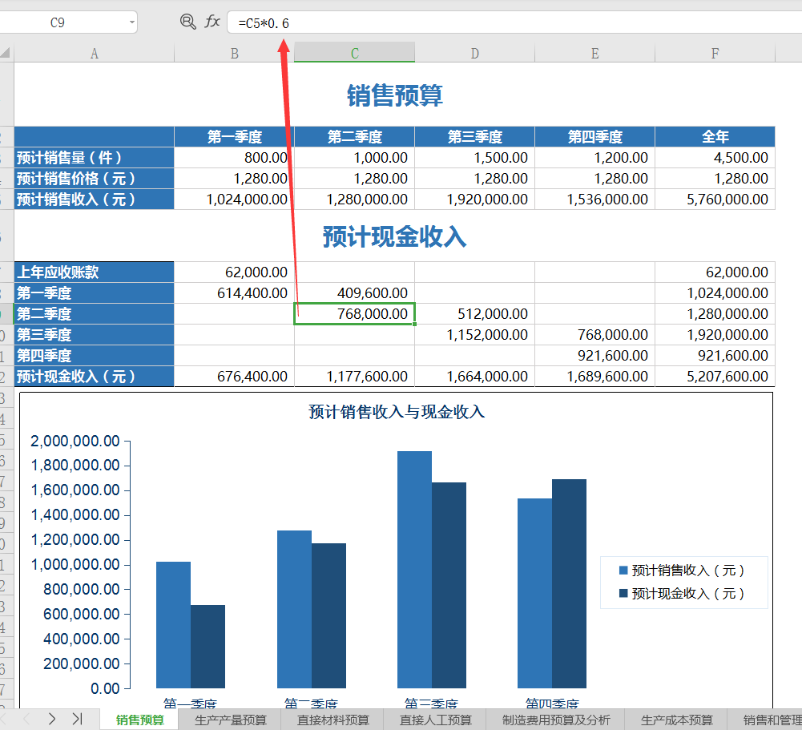Click the Insert Function (fx) icon
The width and height of the screenshot is (802, 730).
[x=211, y=22]
